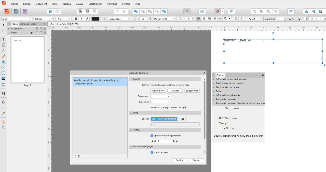Click the record number field showing 2
The height and width of the screenshot is (172, 326).
click(x=164, y=141)
